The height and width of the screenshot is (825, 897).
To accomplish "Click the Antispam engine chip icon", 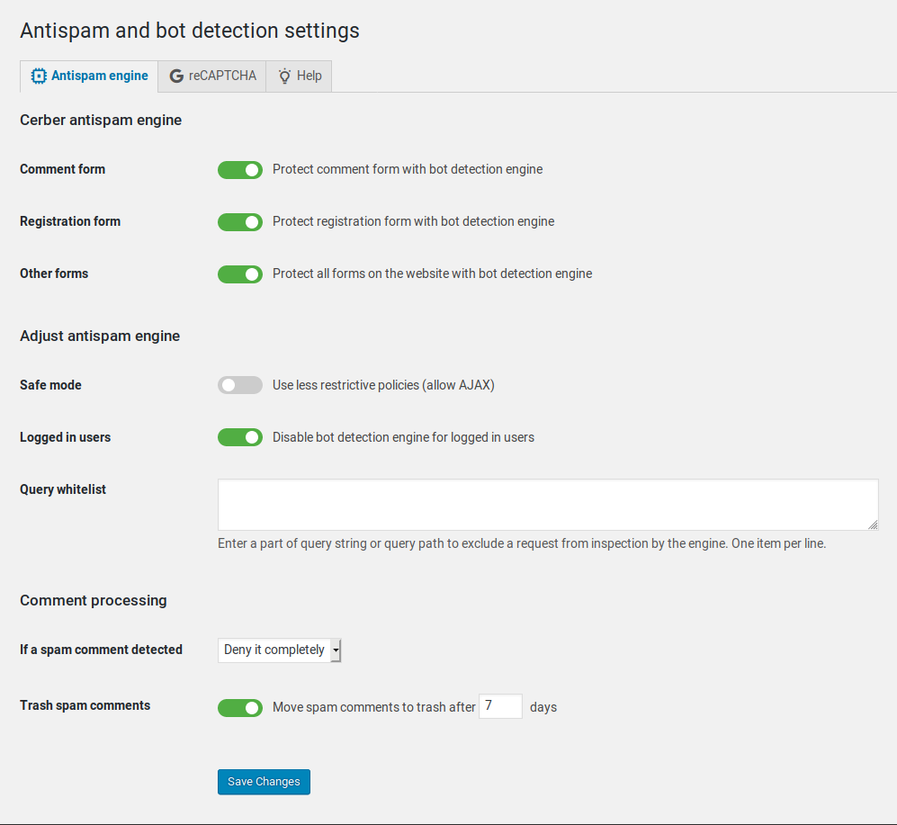I will [x=39, y=76].
